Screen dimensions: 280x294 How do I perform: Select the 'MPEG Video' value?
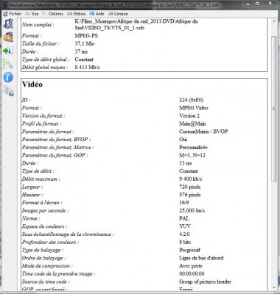point(194,108)
